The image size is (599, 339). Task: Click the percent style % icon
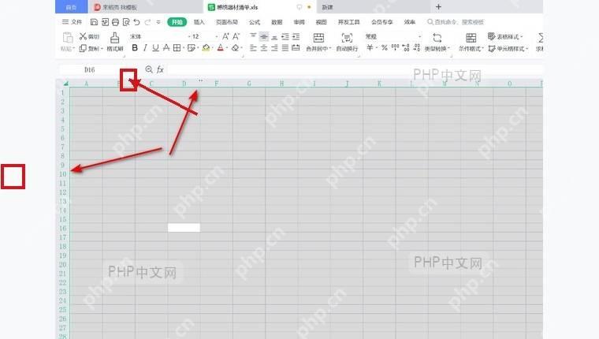coord(385,48)
